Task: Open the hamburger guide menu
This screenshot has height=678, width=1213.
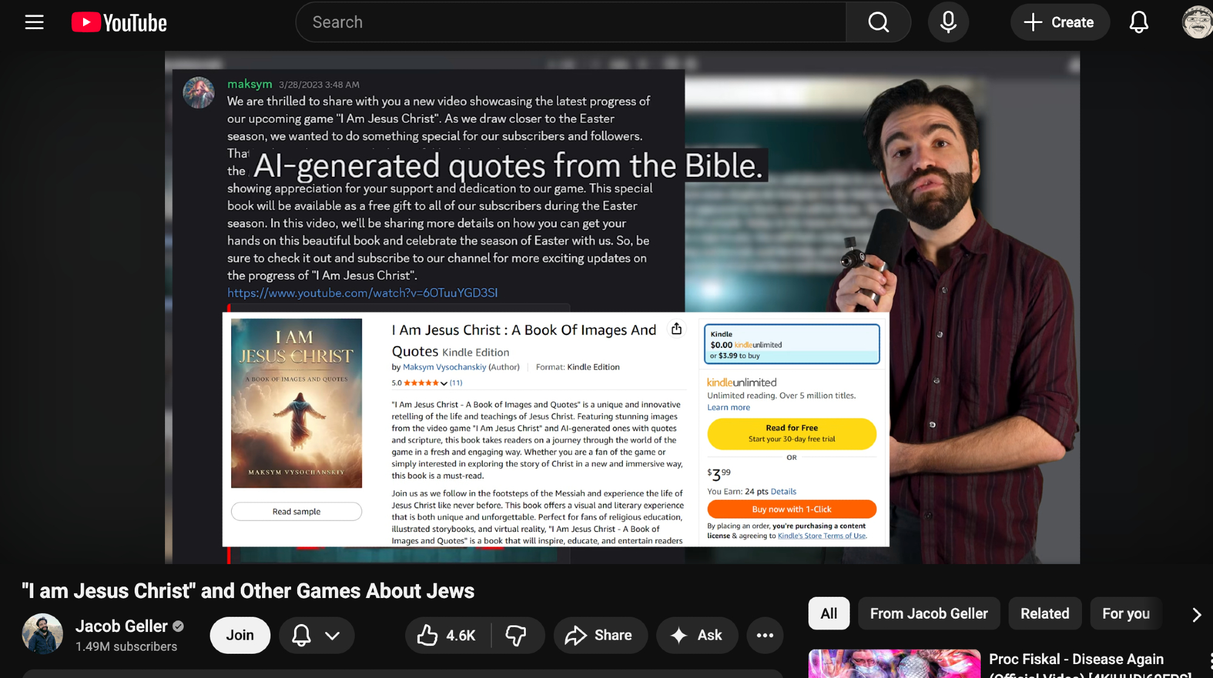Action: (x=34, y=22)
